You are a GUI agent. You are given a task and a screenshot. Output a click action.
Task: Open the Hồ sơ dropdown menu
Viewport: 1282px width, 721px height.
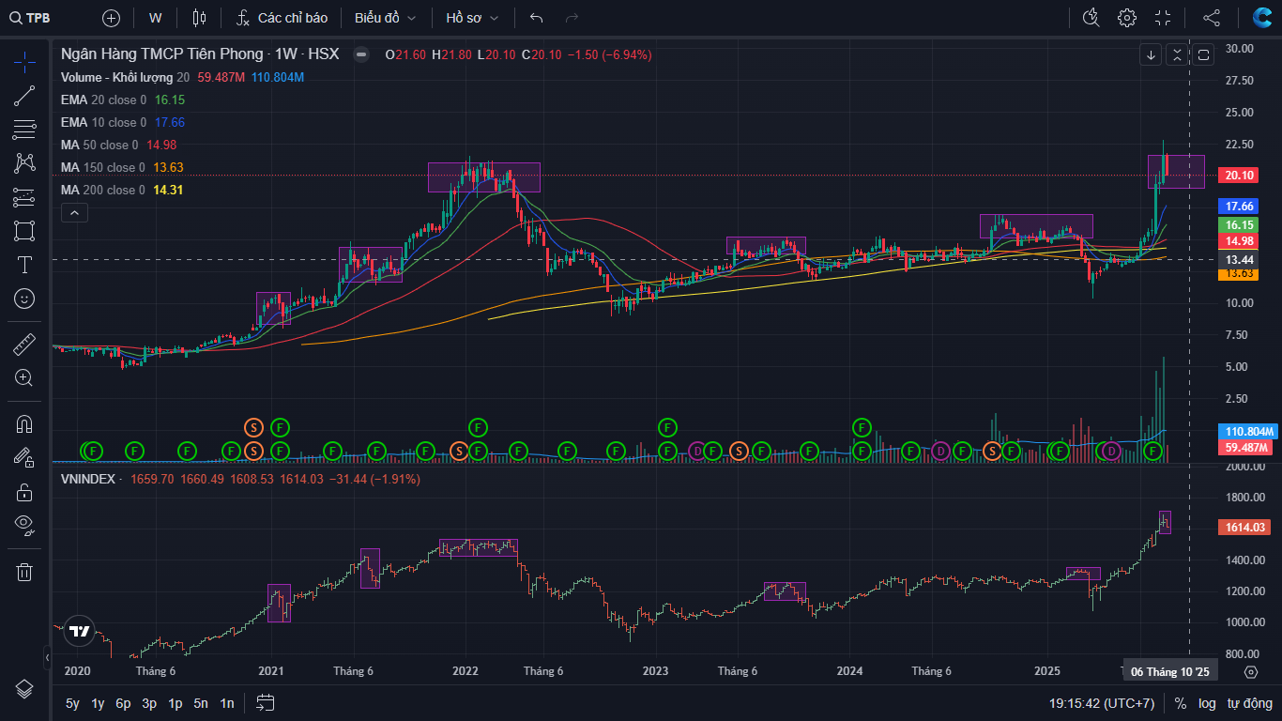[x=472, y=18]
